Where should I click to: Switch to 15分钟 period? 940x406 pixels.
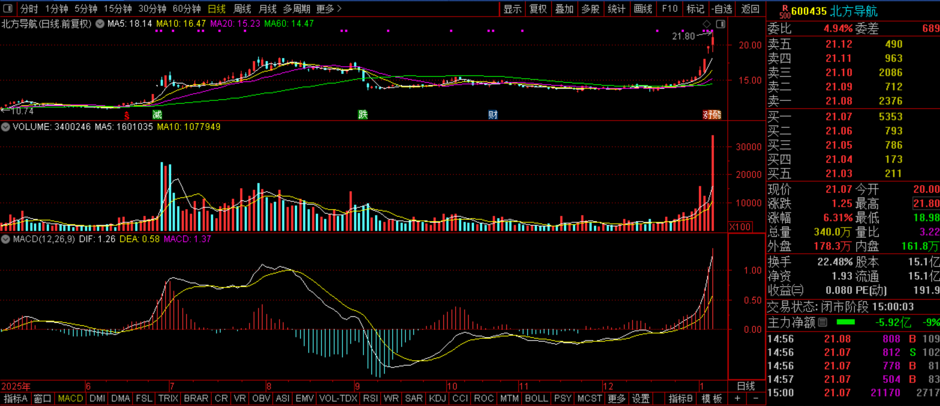coord(118,8)
